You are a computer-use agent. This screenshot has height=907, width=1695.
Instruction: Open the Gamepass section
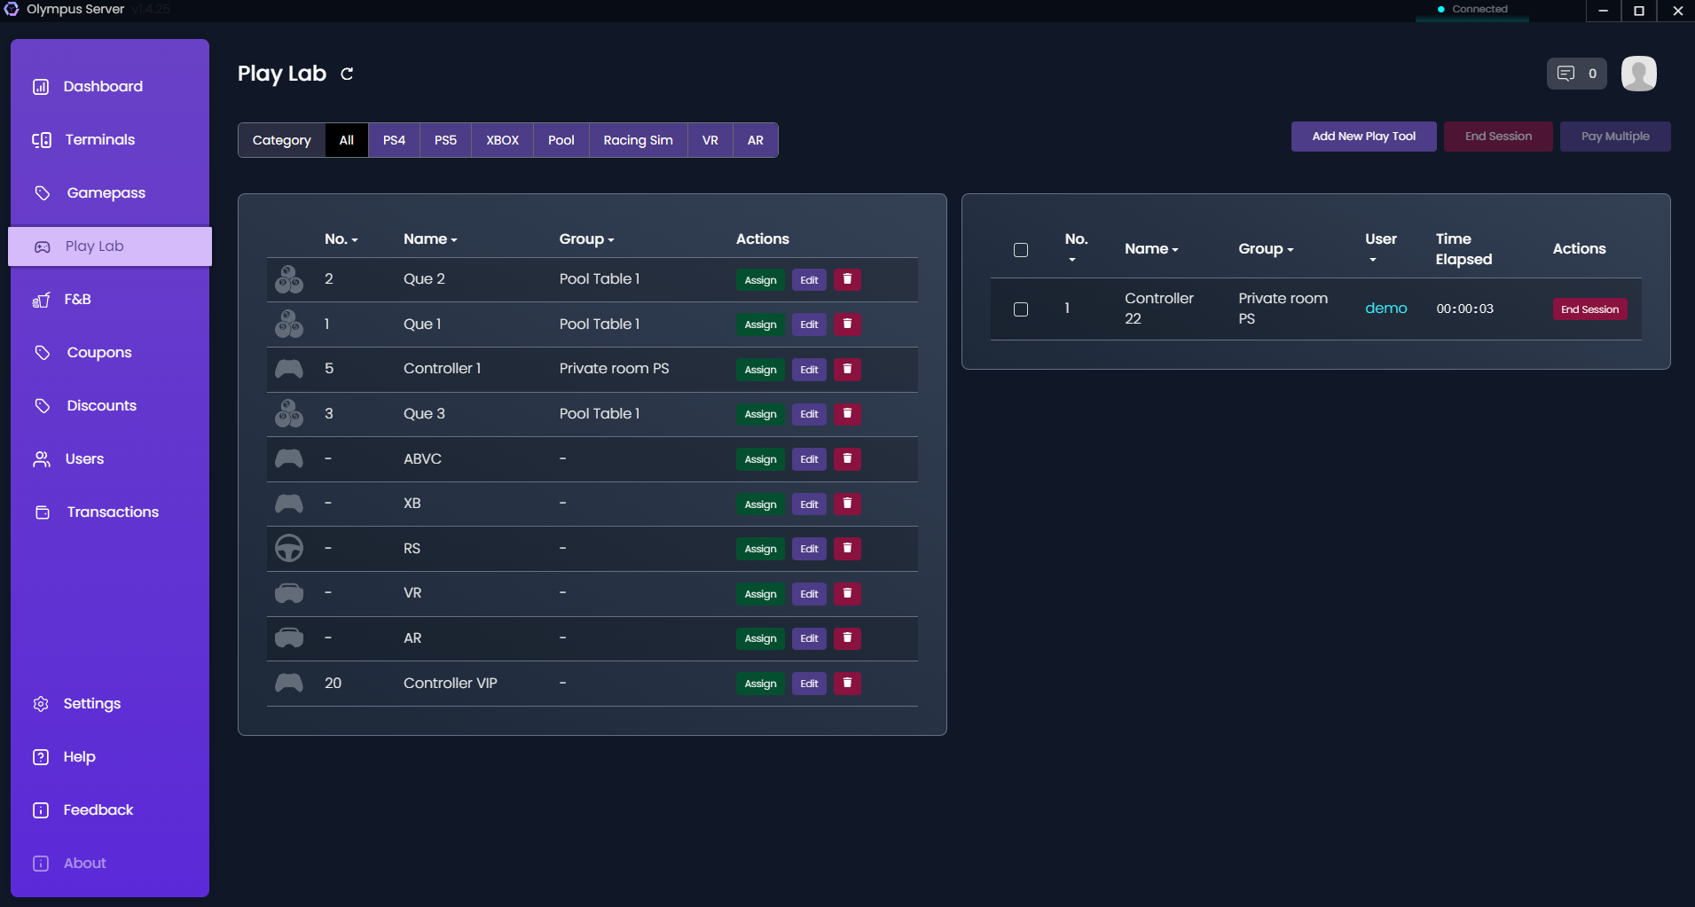[x=106, y=192]
